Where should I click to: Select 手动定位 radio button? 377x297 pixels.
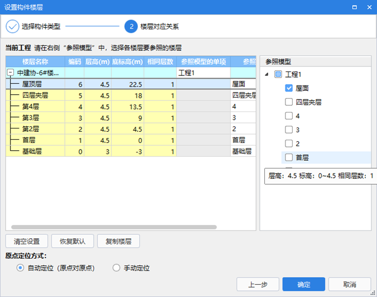pos(117,268)
